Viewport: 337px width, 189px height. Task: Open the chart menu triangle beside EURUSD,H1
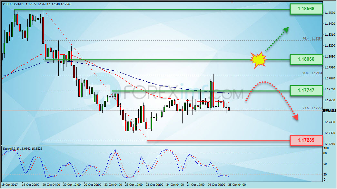[4, 4]
